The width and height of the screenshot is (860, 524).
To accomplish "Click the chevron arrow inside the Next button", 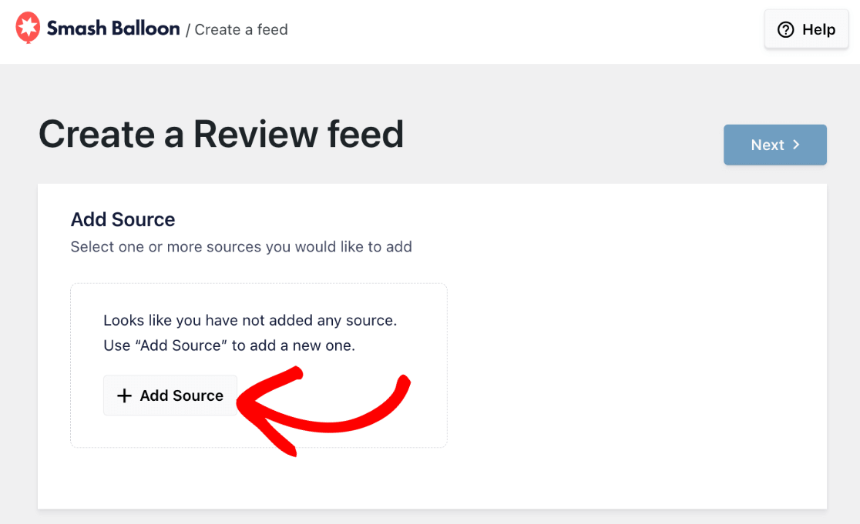I will (x=797, y=145).
